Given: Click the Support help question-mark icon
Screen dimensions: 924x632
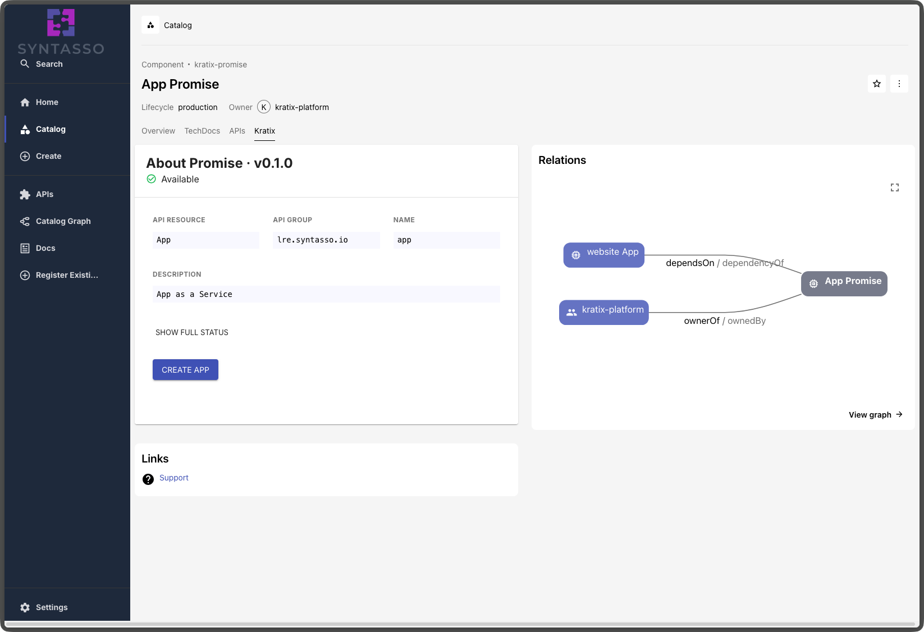Looking at the screenshot, I should tap(148, 479).
